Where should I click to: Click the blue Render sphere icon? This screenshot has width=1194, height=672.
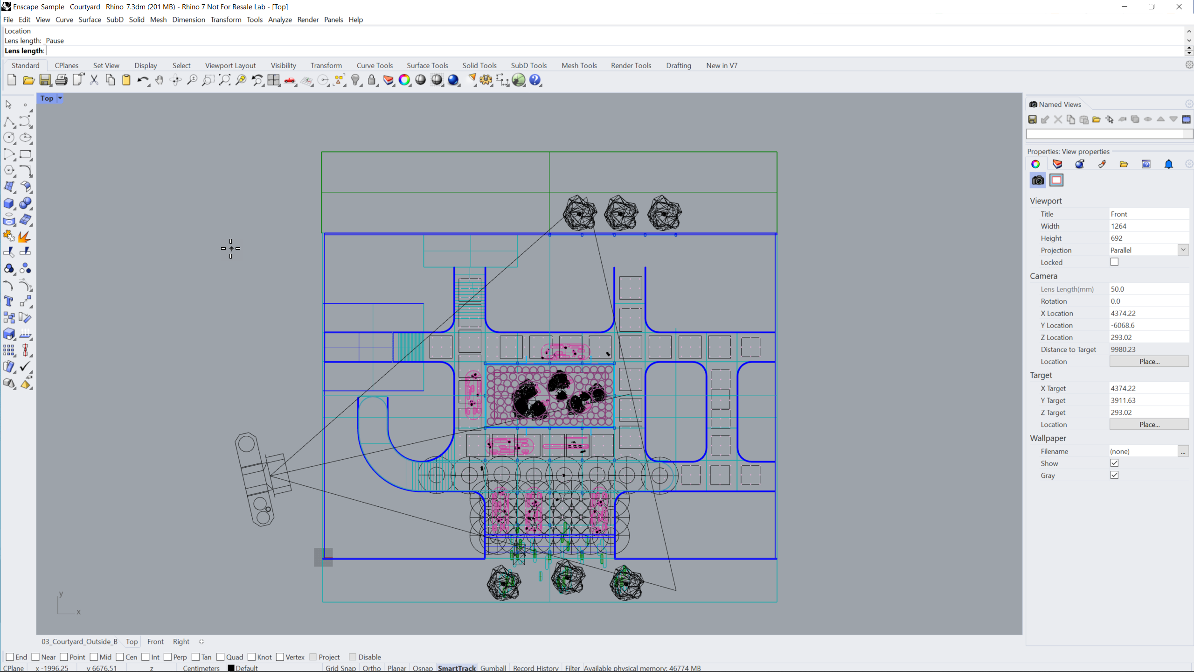coord(453,80)
